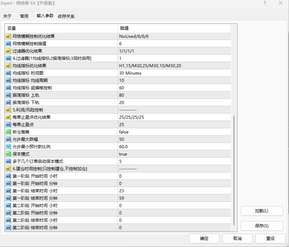Click the ab icon beside 每单止盈点优化结果
The height and width of the screenshot is (247, 289).
click(8, 117)
